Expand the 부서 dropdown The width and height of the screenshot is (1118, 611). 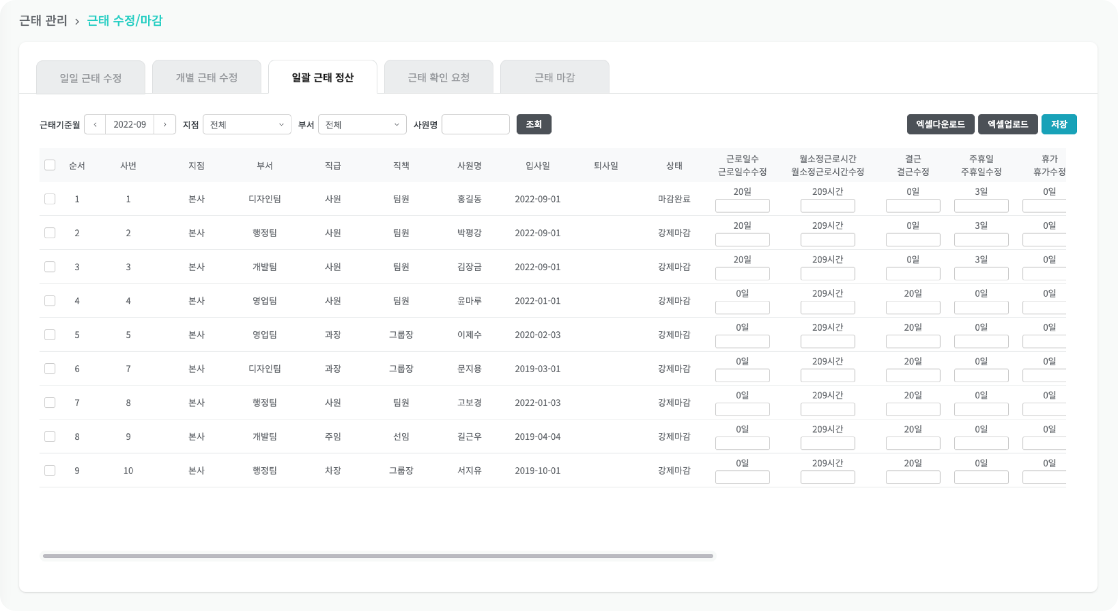click(x=362, y=124)
